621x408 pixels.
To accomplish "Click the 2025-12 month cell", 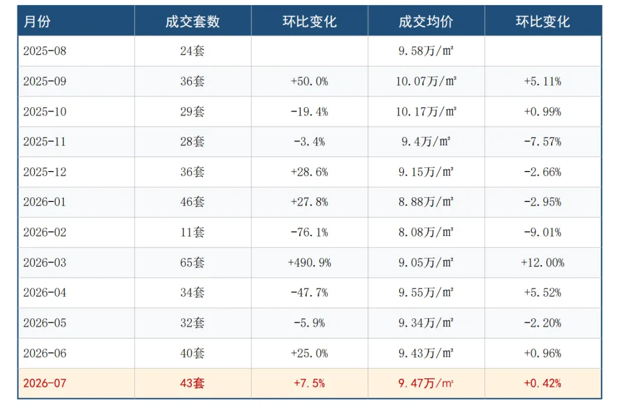I will (x=76, y=172).
